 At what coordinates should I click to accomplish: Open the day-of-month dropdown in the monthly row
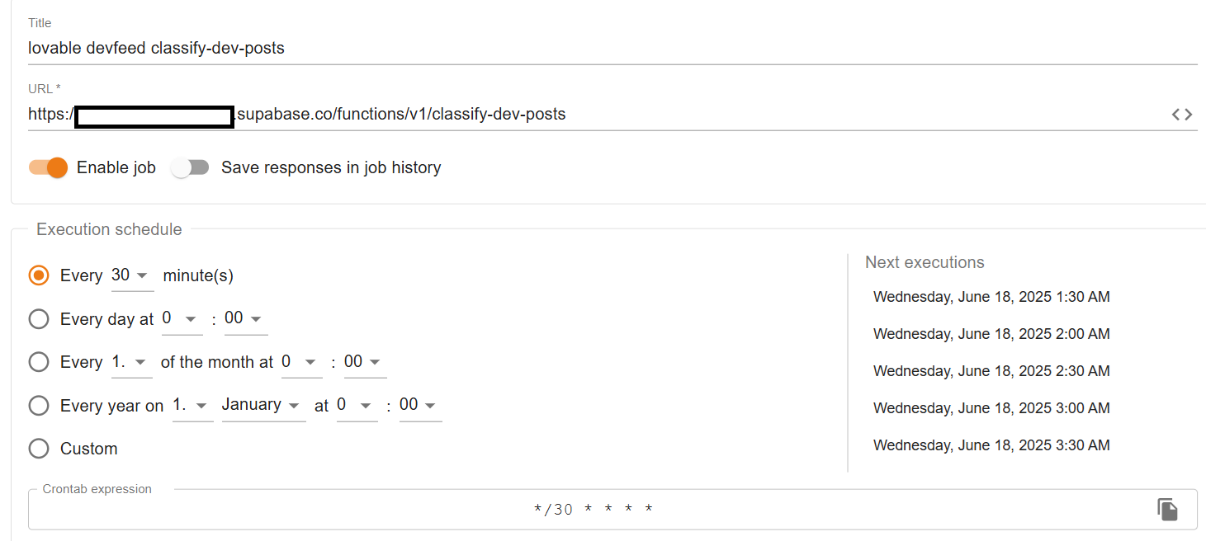click(132, 362)
